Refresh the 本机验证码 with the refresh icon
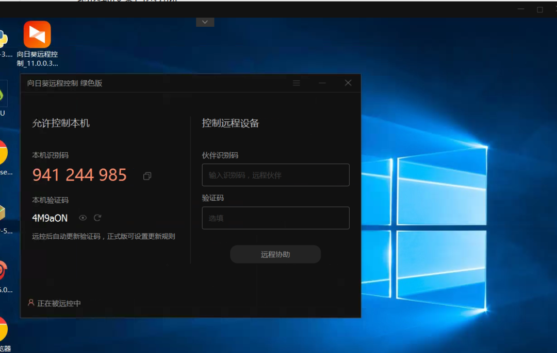This screenshot has width=557, height=353. [x=97, y=218]
